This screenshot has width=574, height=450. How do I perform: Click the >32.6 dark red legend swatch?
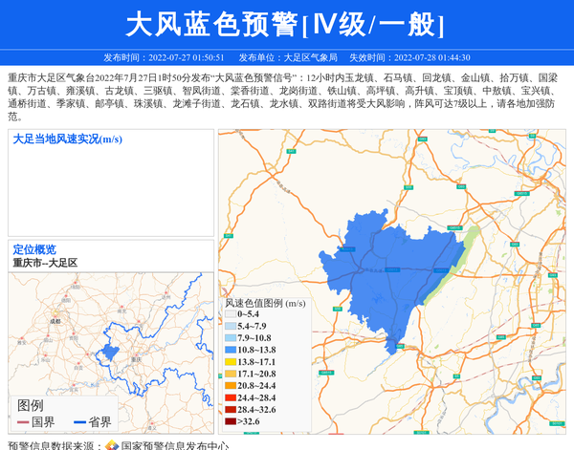pyautogui.click(x=231, y=420)
